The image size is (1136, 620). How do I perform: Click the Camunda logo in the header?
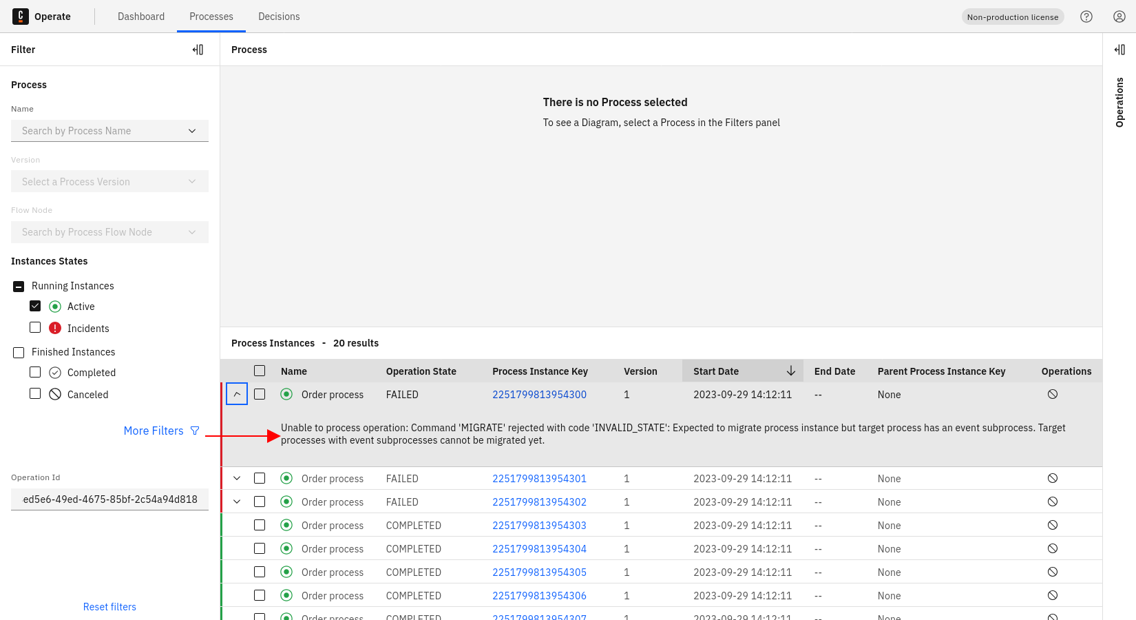(x=21, y=17)
